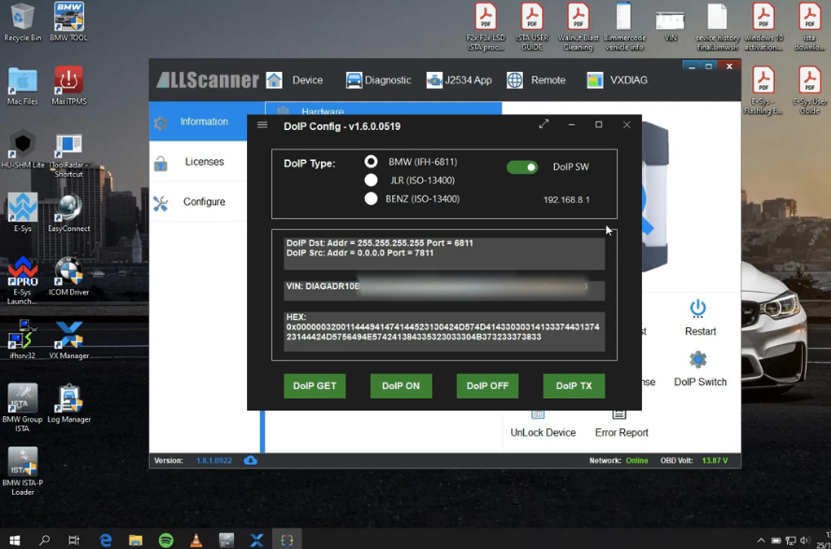Image resolution: width=831 pixels, height=549 pixels.
Task: Click the expand arrows icon in DoIP Config
Action: [x=544, y=123]
